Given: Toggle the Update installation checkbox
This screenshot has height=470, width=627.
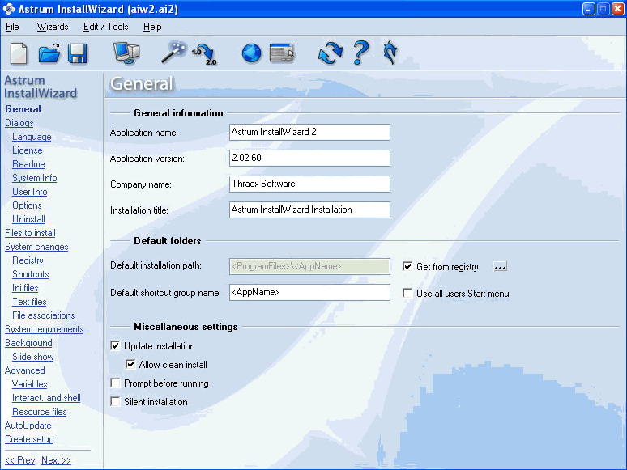Looking at the screenshot, I should [115, 345].
